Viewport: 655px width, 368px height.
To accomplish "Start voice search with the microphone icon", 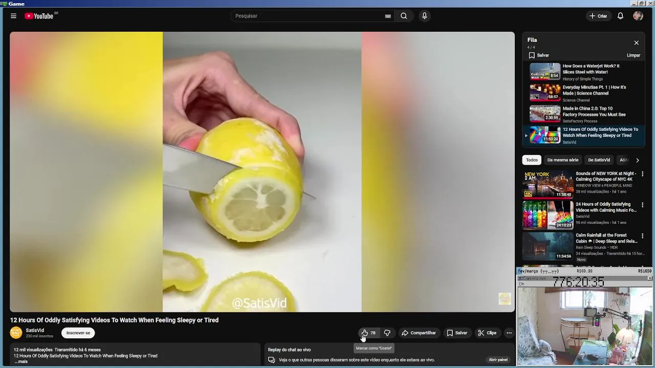I will (x=424, y=16).
